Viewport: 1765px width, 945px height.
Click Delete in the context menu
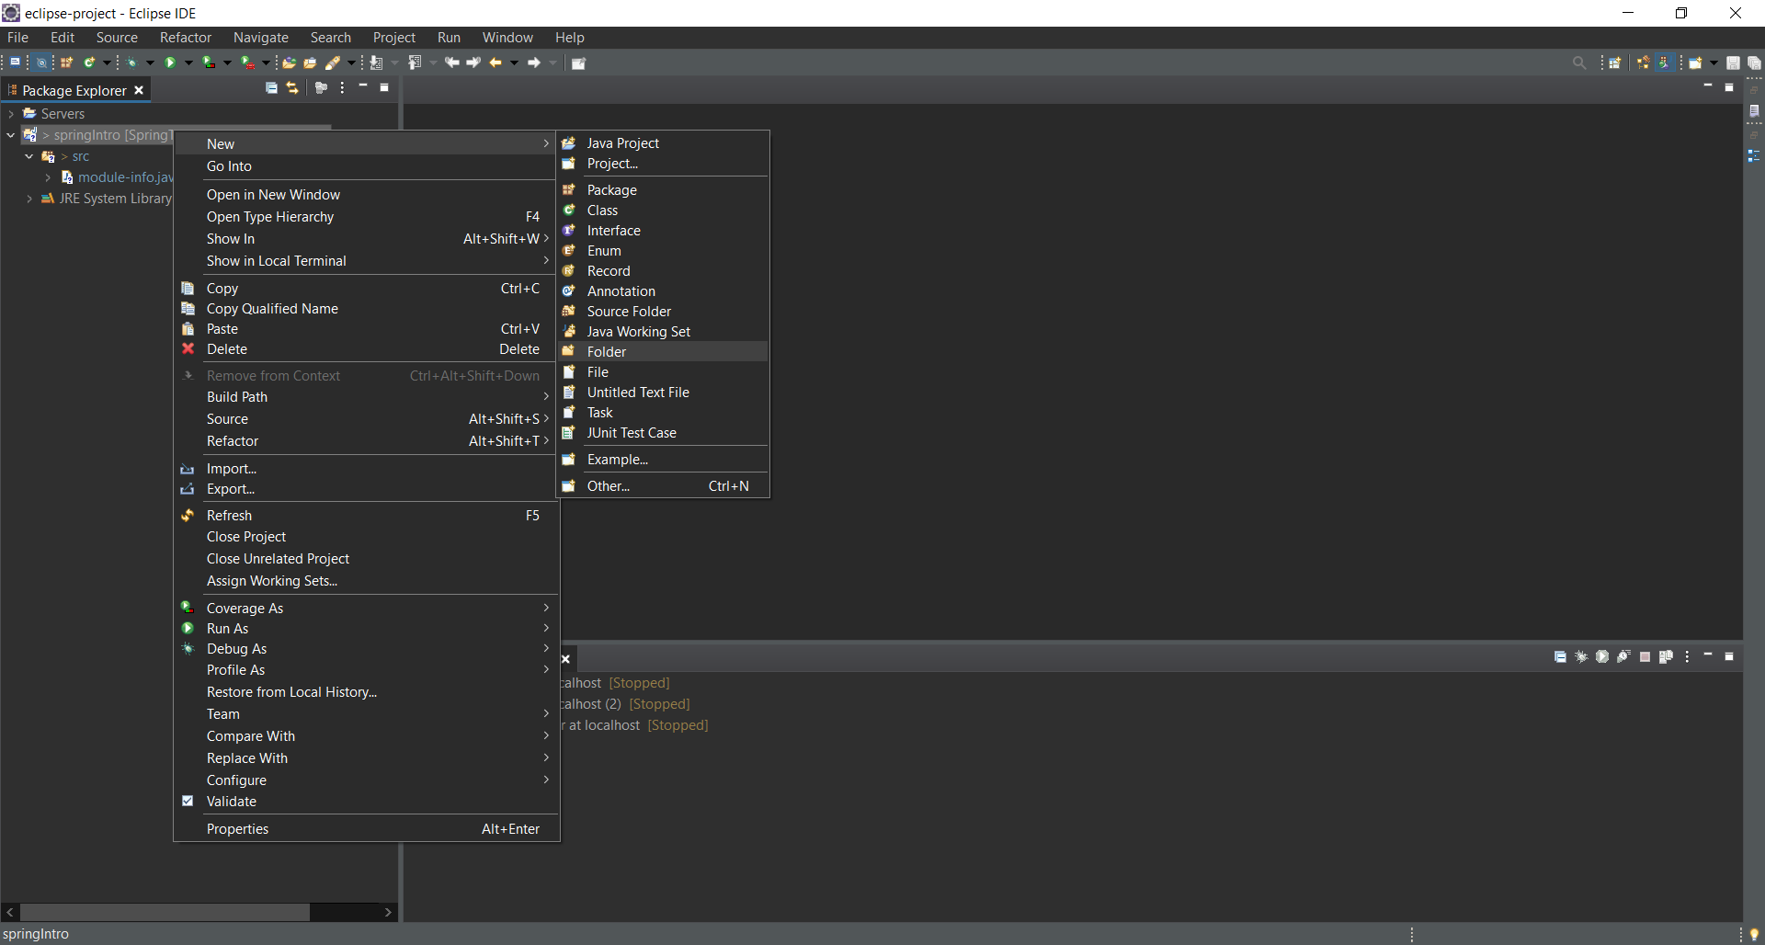click(x=366, y=349)
